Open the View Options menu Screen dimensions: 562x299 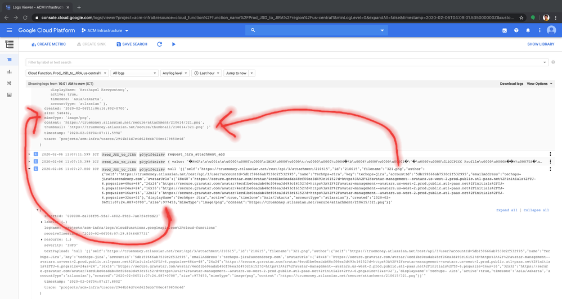point(539,83)
